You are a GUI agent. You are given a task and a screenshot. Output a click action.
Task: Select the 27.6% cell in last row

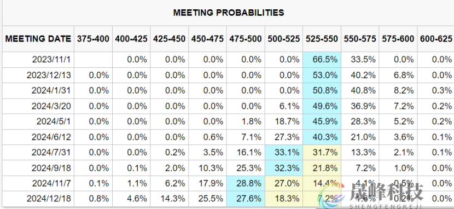click(246, 199)
